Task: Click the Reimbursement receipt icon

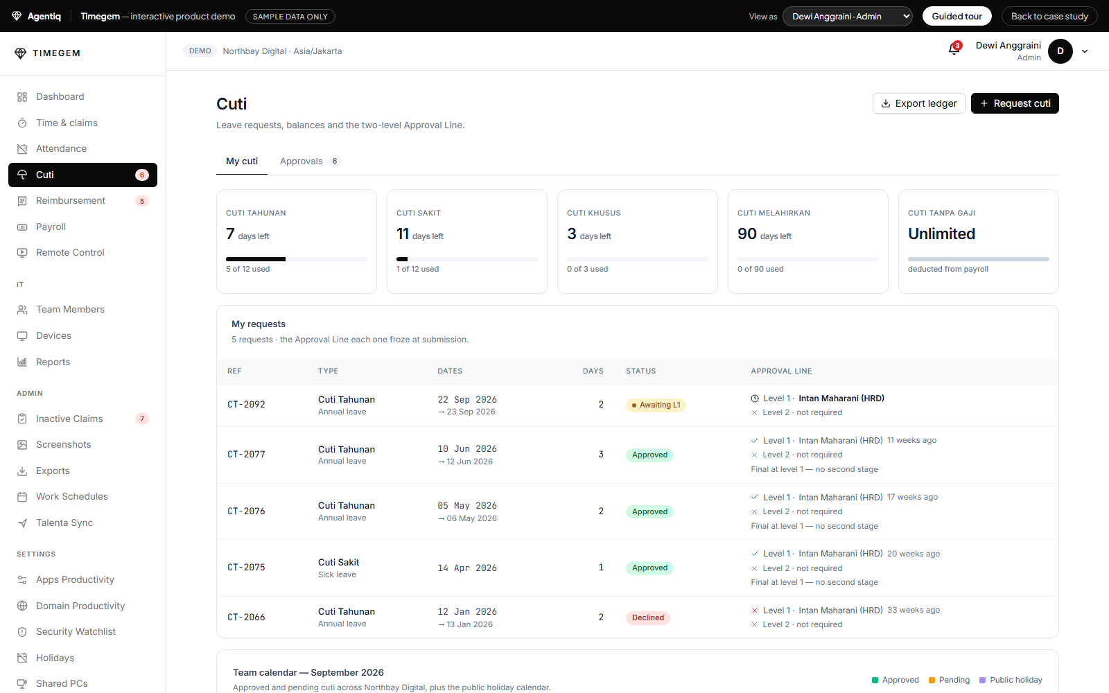Action: pos(22,201)
